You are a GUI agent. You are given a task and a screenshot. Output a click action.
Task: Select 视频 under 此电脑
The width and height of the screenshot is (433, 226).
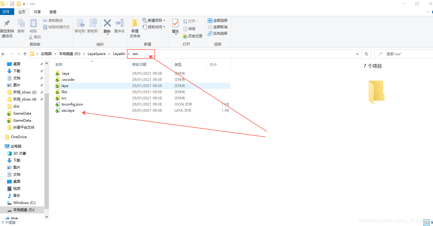tap(17, 188)
